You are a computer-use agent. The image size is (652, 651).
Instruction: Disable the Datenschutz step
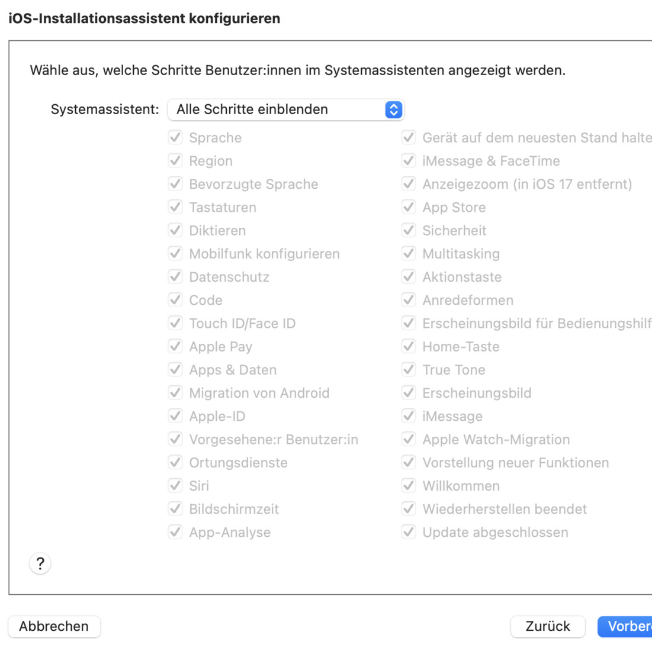175,276
